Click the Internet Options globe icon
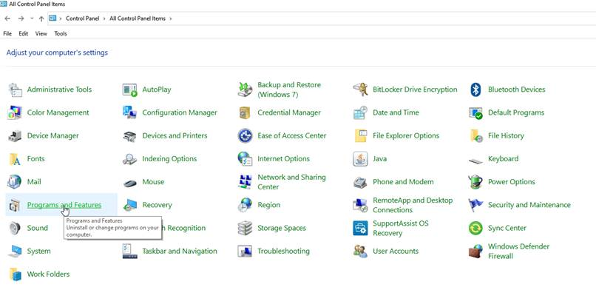Viewport: 596px width, 290px height. (245, 159)
